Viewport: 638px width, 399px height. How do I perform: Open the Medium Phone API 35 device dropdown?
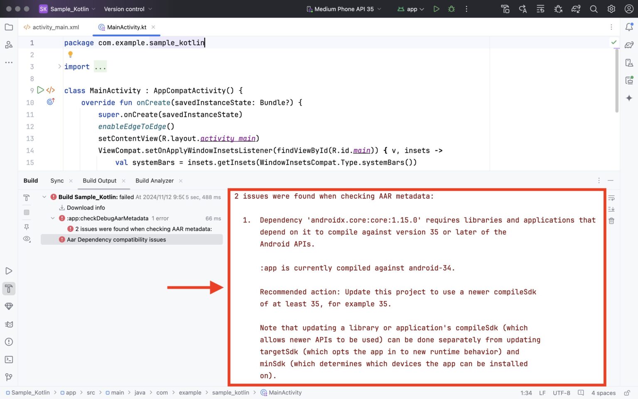point(344,9)
